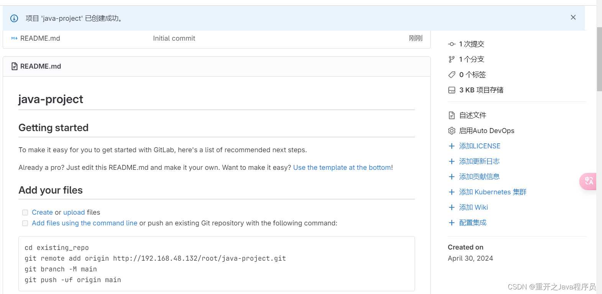Screen dimensions: 602x294
Task: Add contributing info via 添加贡献信息
Action: 479,177
